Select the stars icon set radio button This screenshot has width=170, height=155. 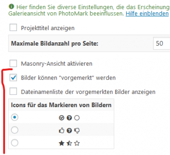click(14, 143)
